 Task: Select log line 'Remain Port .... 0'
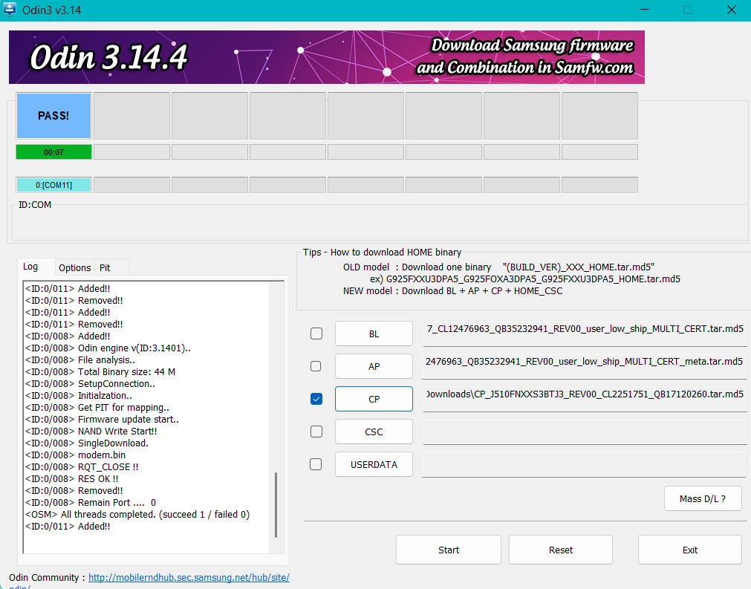click(91, 502)
